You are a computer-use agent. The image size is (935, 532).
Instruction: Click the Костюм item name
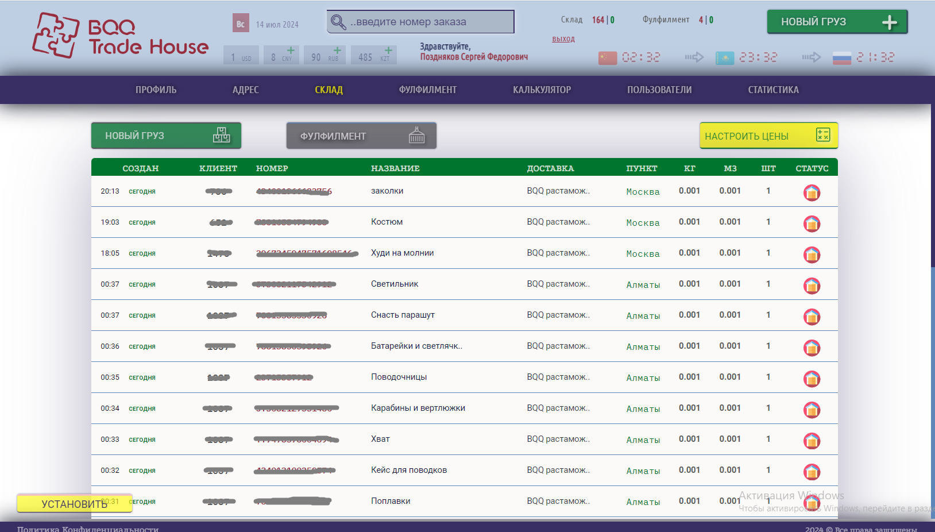[x=387, y=222]
